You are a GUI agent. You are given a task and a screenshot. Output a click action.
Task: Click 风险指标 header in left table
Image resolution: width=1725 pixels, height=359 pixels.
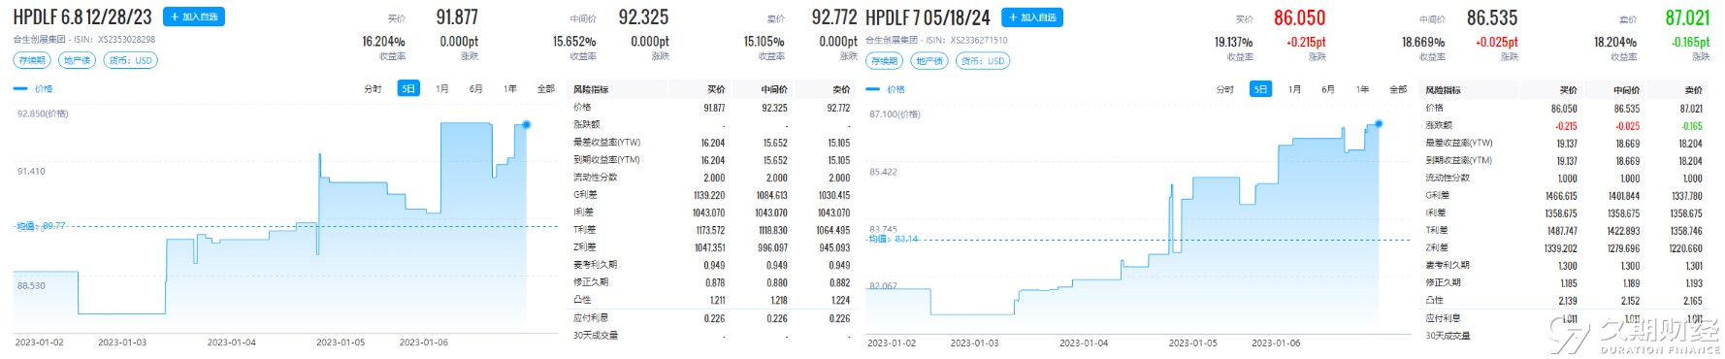click(591, 89)
